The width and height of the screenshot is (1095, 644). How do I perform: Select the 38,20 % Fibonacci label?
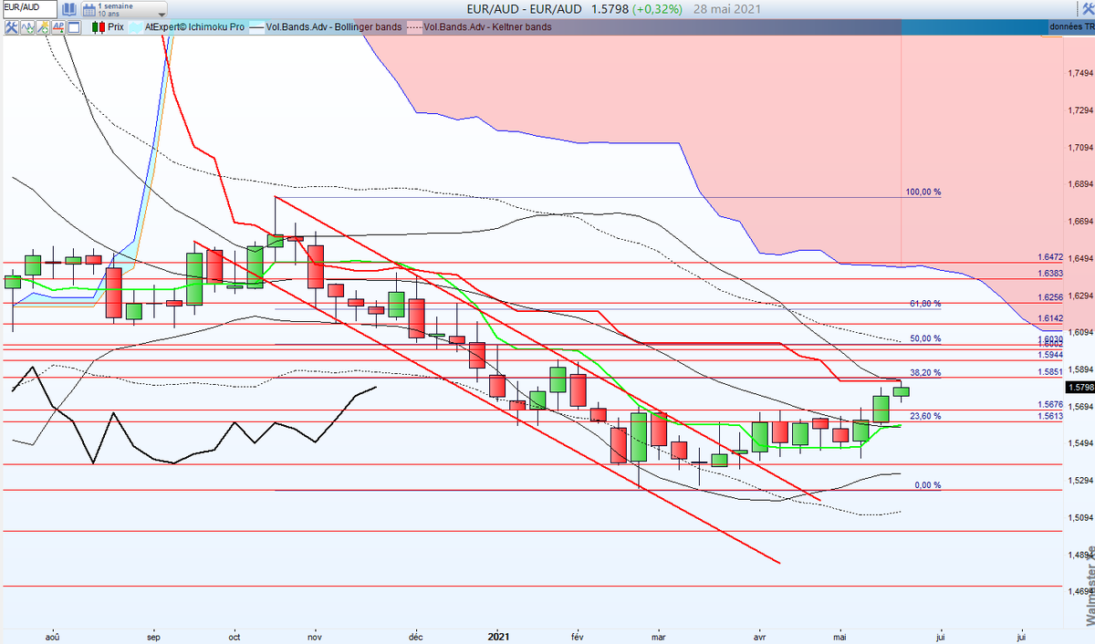(924, 372)
